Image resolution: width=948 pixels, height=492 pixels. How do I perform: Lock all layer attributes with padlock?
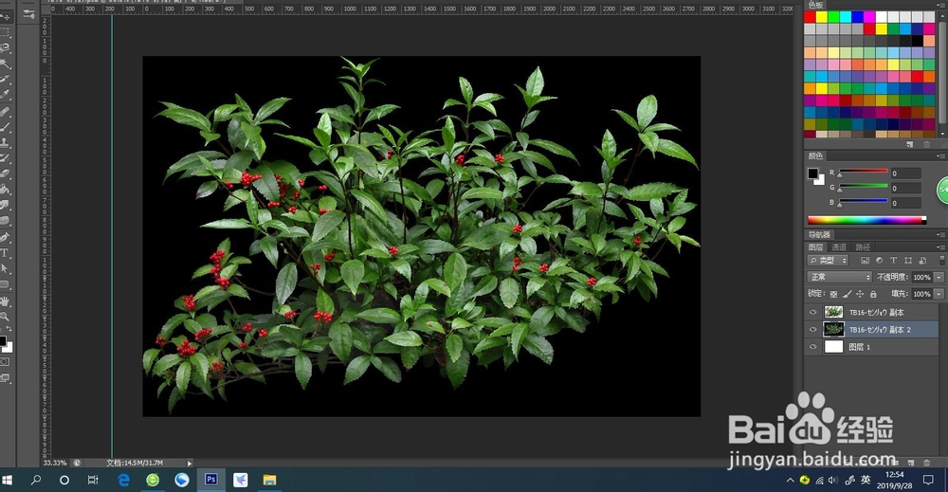874,295
